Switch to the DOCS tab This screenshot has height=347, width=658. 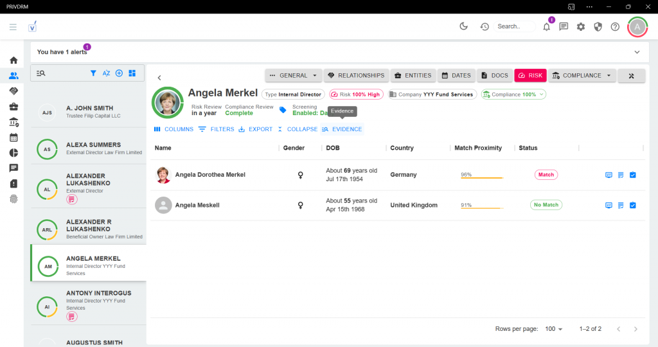click(x=494, y=75)
